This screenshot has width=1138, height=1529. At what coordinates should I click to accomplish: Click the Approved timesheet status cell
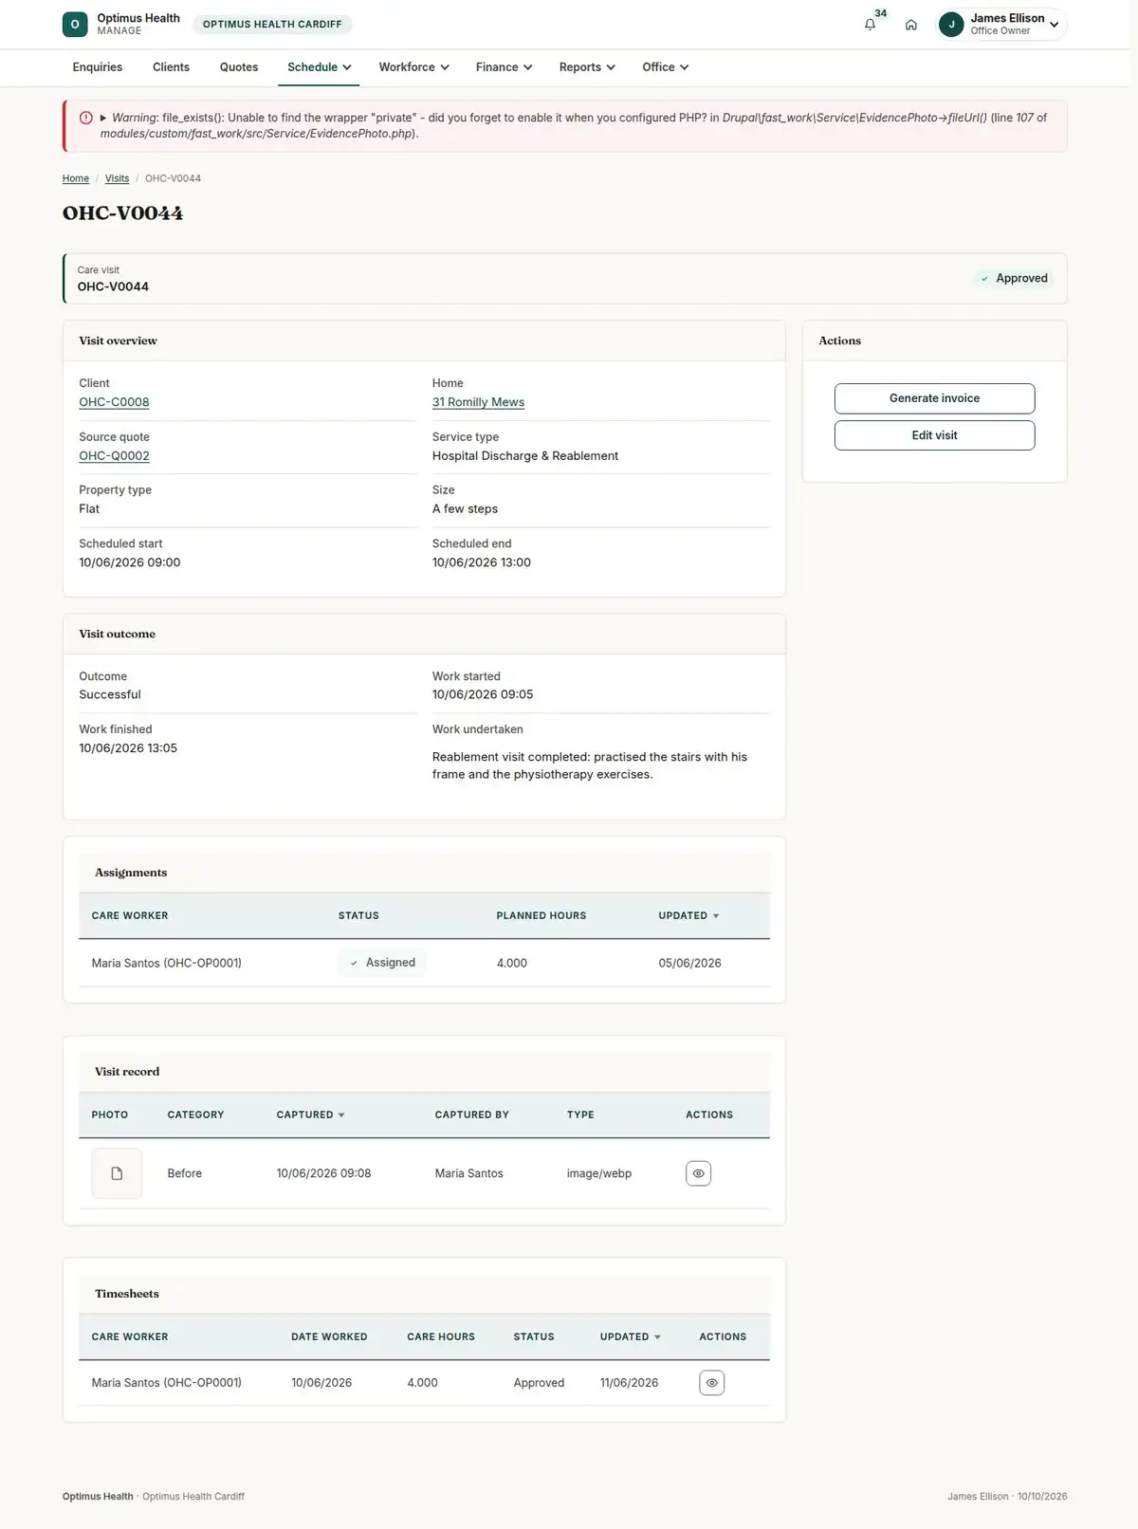coord(539,1383)
